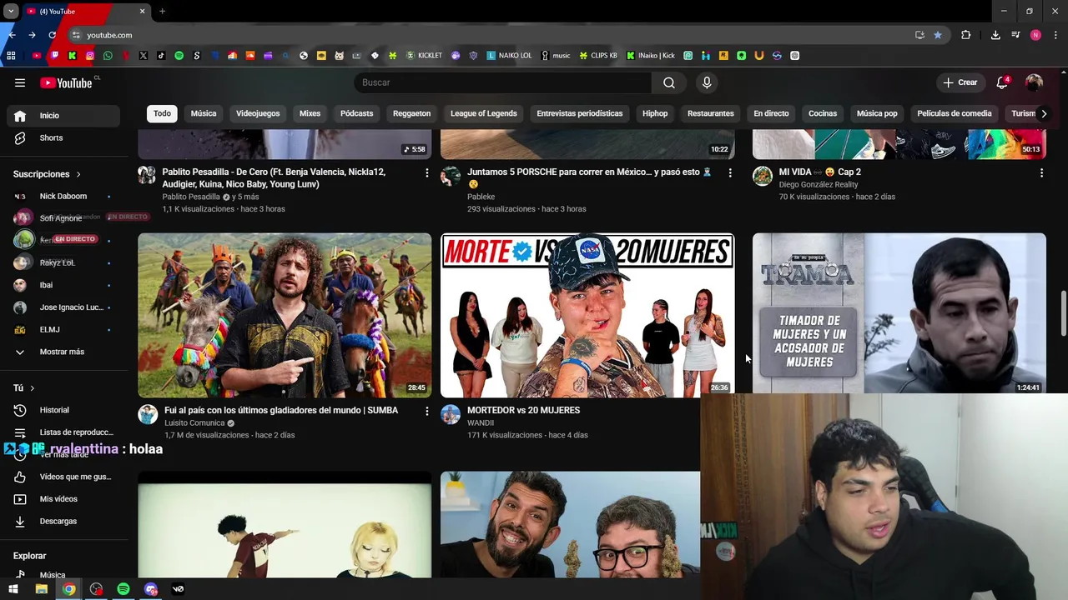Open the WhatsApp bookmark
The height and width of the screenshot is (600, 1068).
coord(108,56)
